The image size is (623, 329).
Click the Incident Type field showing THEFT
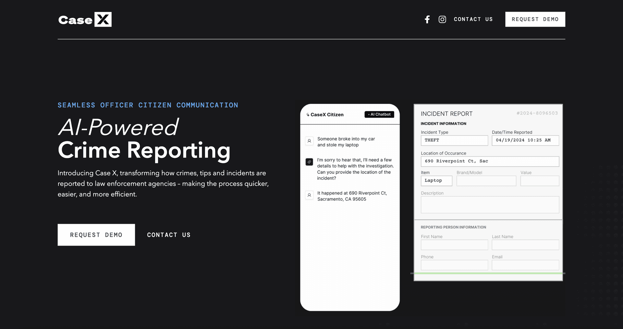click(x=454, y=140)
